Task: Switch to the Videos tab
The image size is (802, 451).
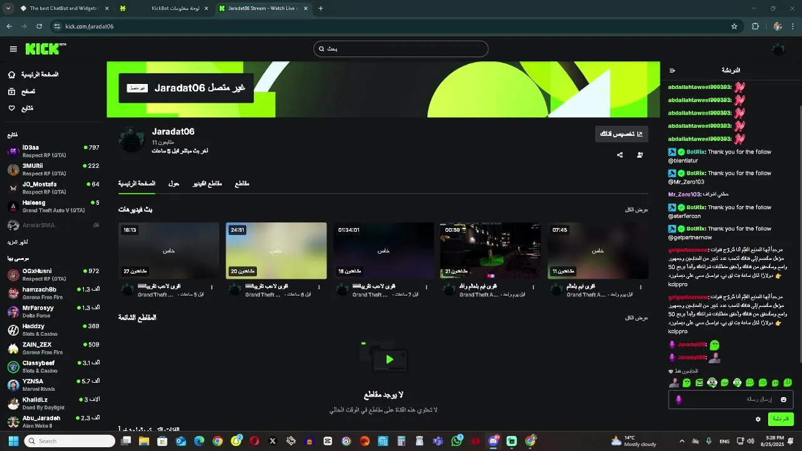Action: click(x=207, y=184)
